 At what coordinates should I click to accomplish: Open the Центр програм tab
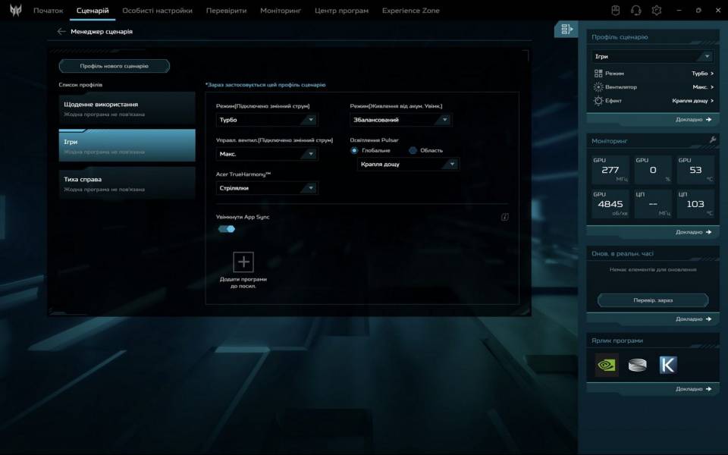[x=341, y=11]
